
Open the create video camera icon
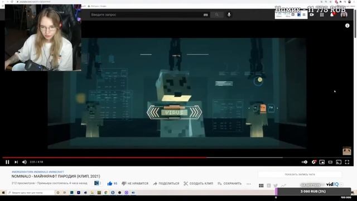pyautogui.click(x=312, y=15)
